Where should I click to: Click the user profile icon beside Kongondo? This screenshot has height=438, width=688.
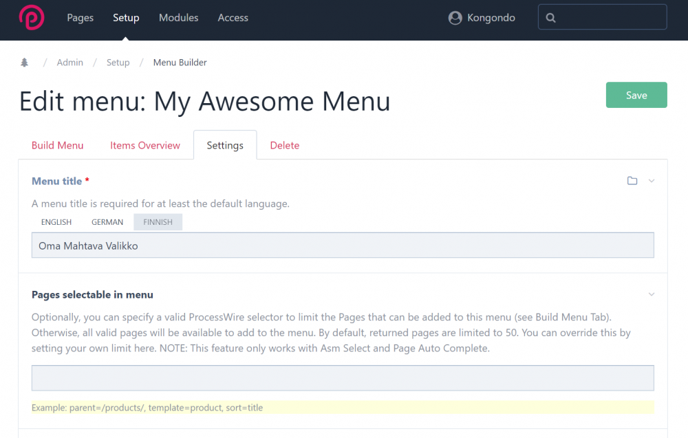(x=455, y=18)
